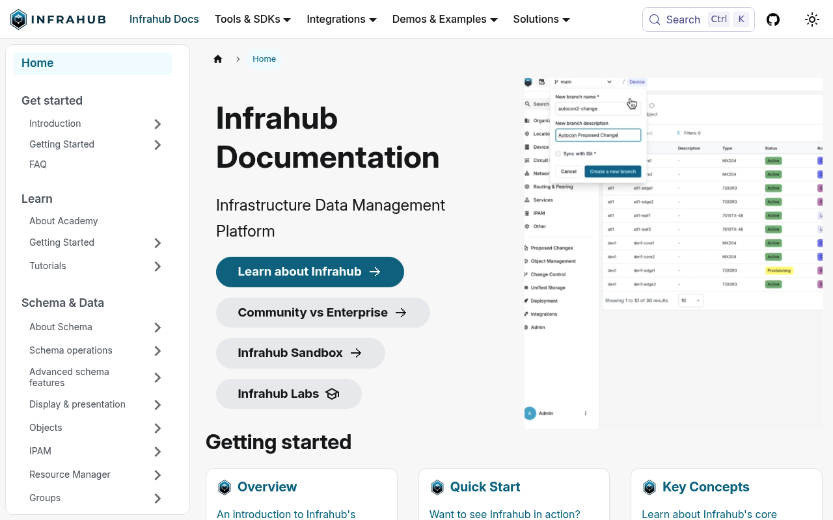Open the Infrahub Labs button
Viewport: 833px width, 520px height.
coord(289,394)
